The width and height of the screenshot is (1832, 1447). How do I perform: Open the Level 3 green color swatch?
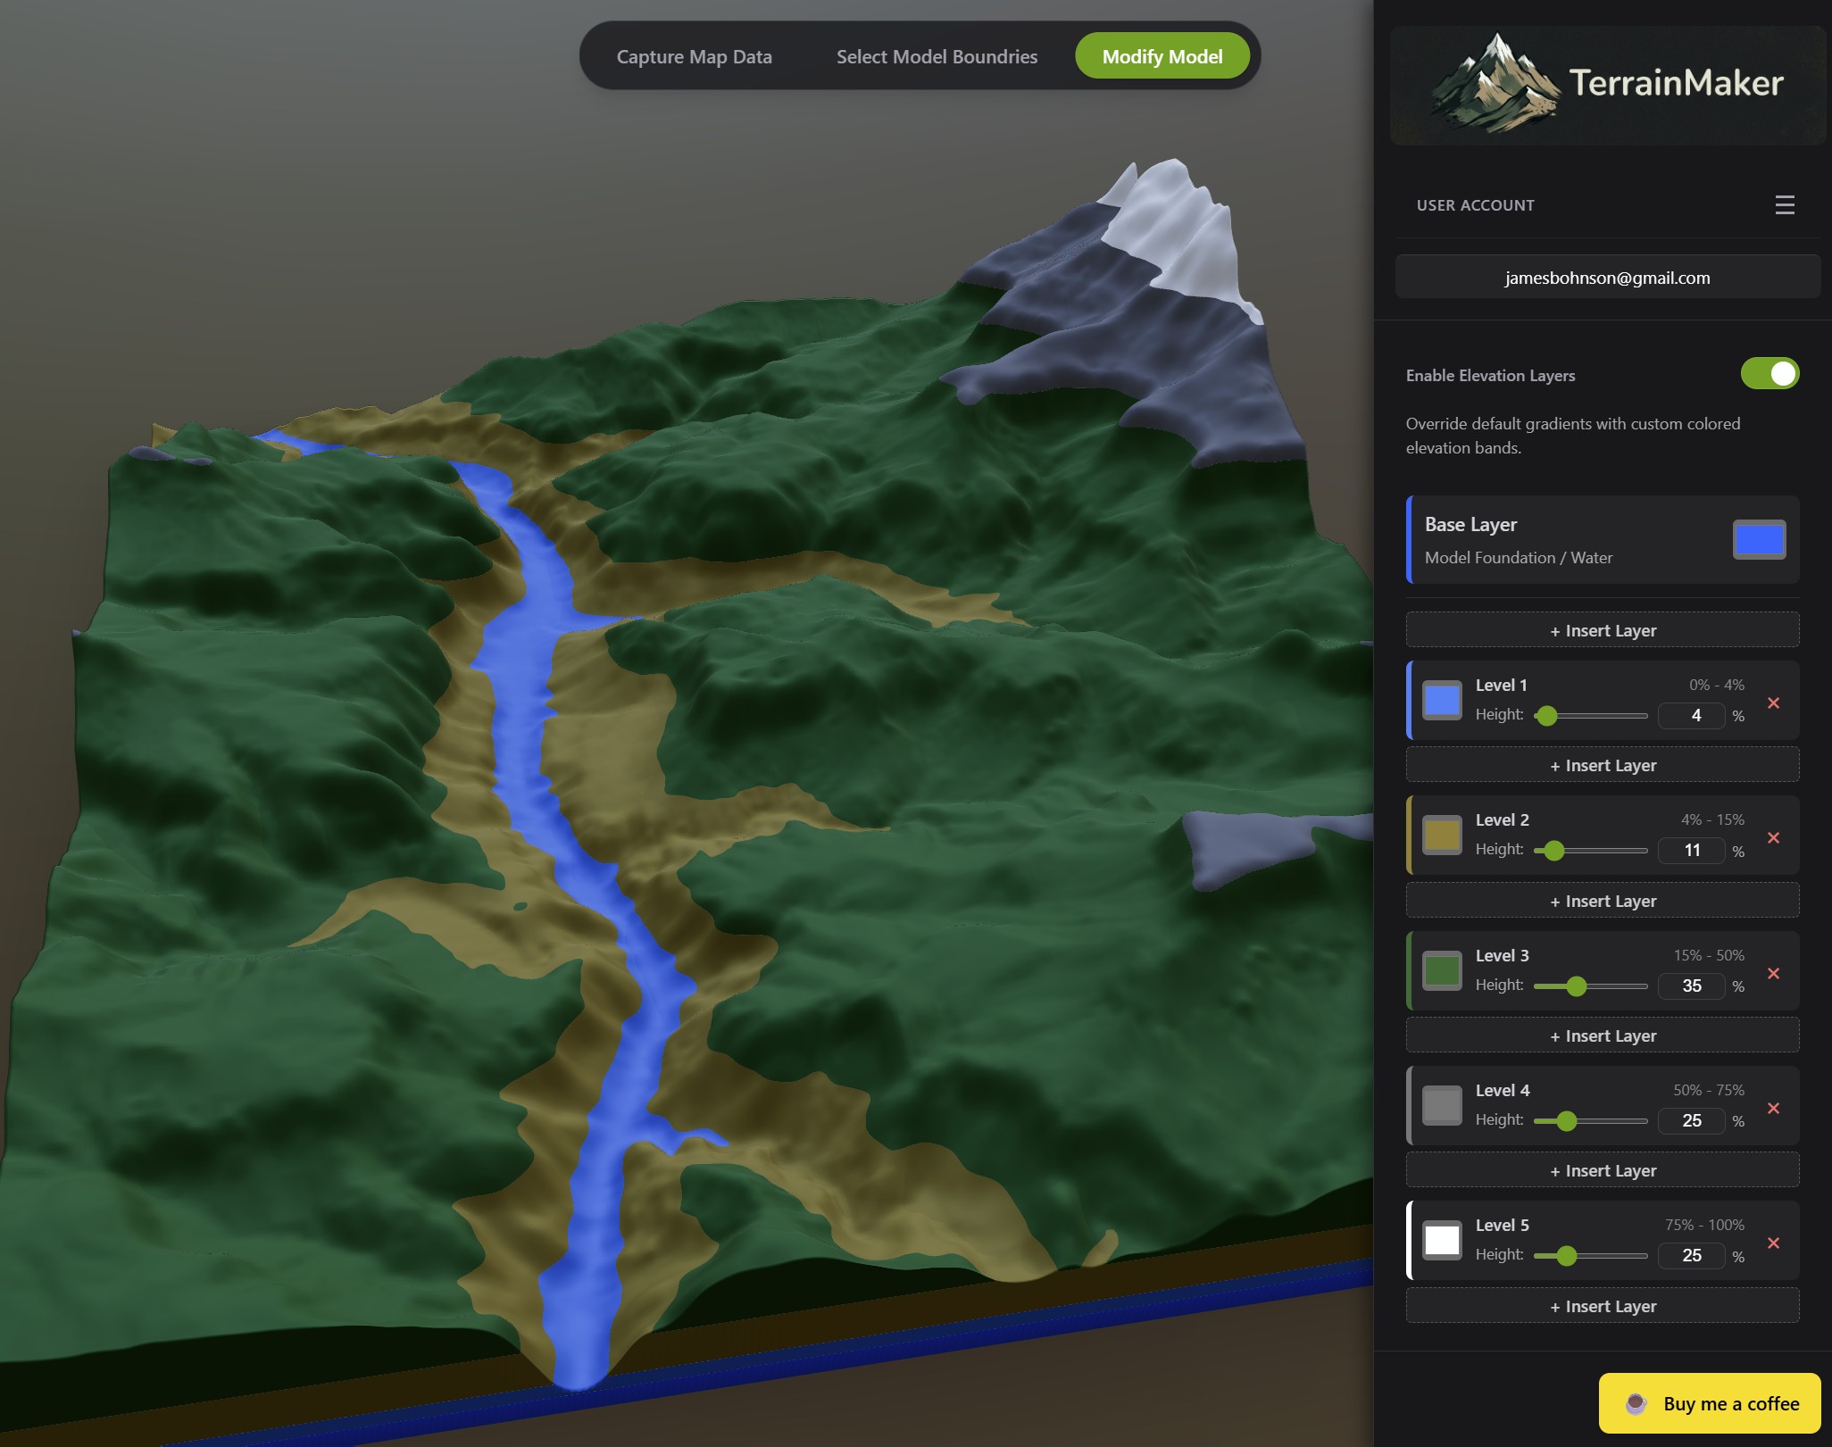click(1442, 971)
